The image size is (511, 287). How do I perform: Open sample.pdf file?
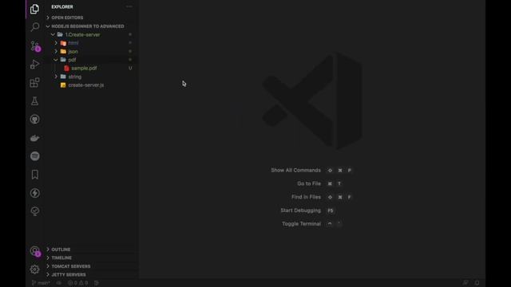(84, 68)
